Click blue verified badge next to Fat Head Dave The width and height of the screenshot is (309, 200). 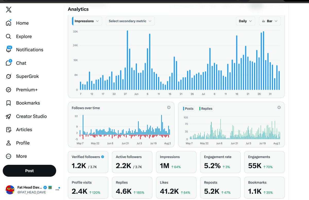click(45, 187)
